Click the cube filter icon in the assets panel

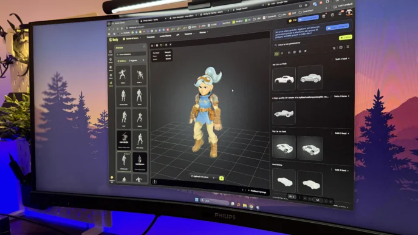click(x=300, y=52)
